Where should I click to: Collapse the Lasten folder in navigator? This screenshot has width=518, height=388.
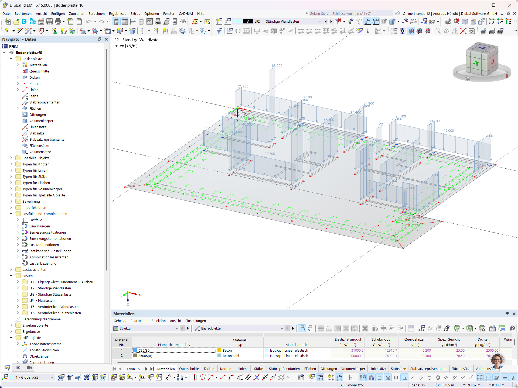[x=11, y=276]
